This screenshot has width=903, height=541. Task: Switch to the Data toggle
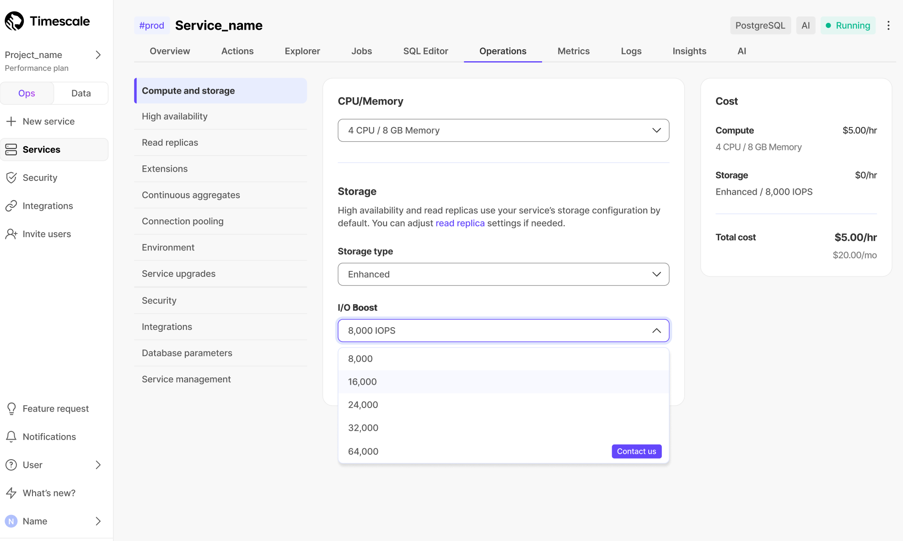[x=81, y=93]
